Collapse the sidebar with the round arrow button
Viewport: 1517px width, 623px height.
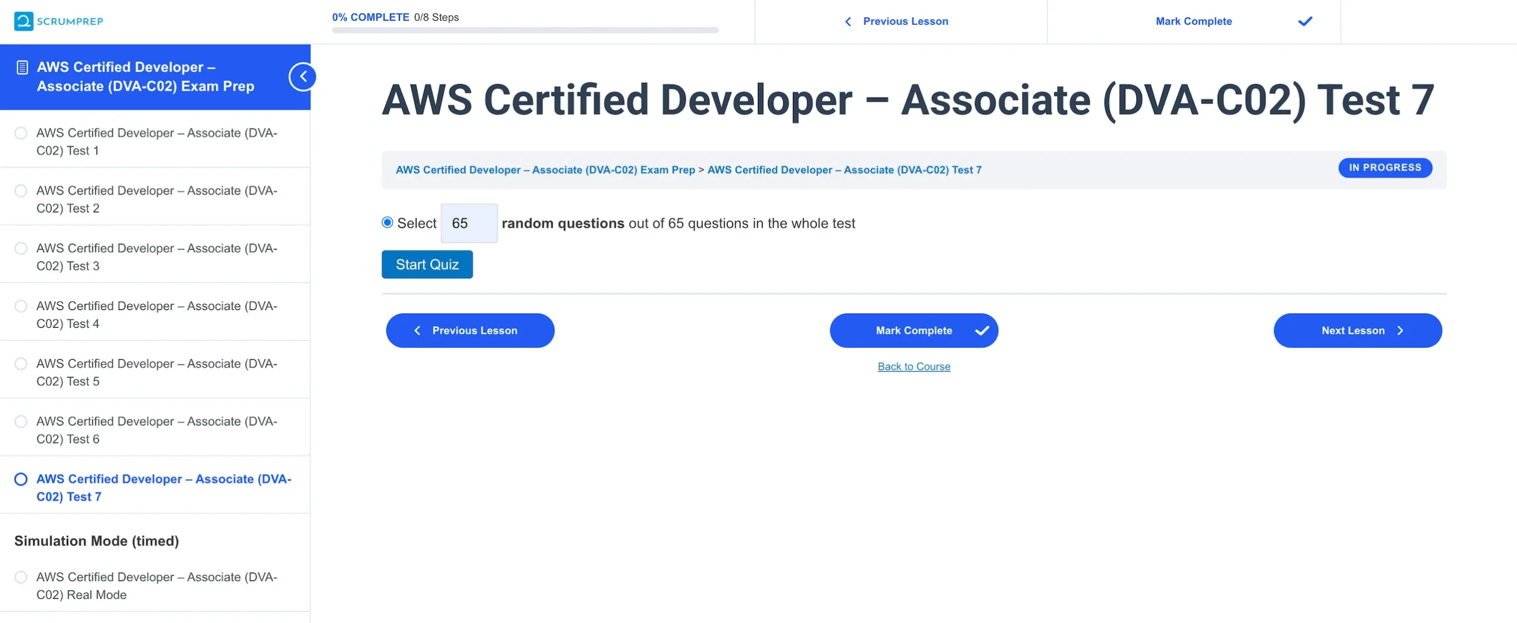[x=303, y=76]
